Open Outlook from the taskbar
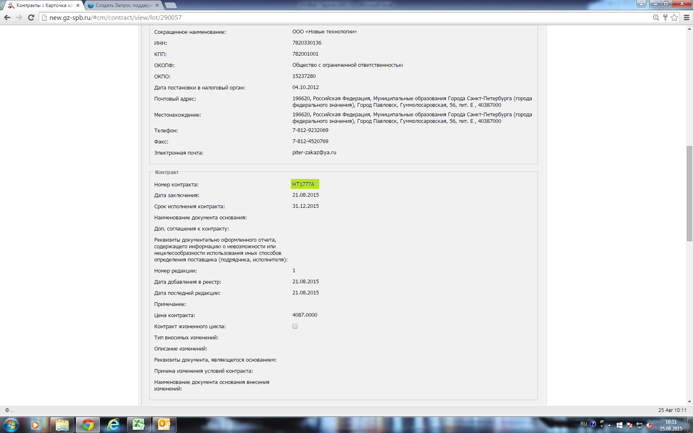 (164, 425)
